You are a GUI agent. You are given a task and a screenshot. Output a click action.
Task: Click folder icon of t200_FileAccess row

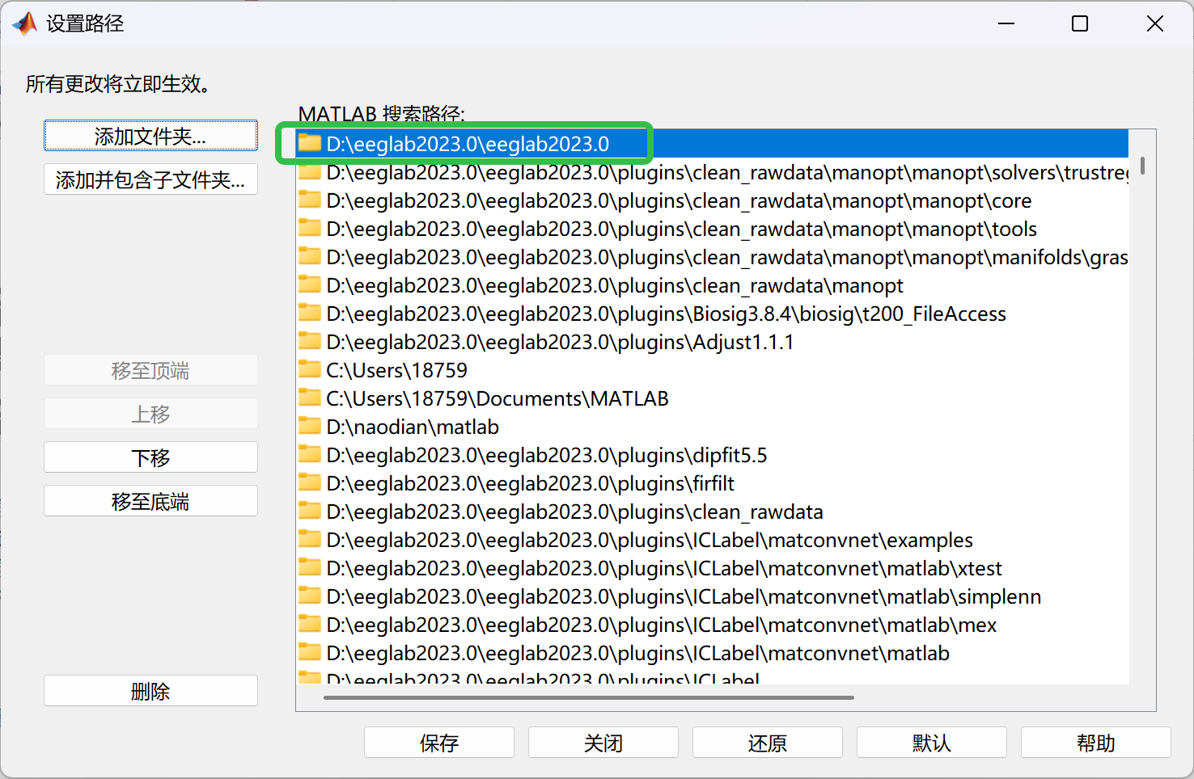[310, 313]
